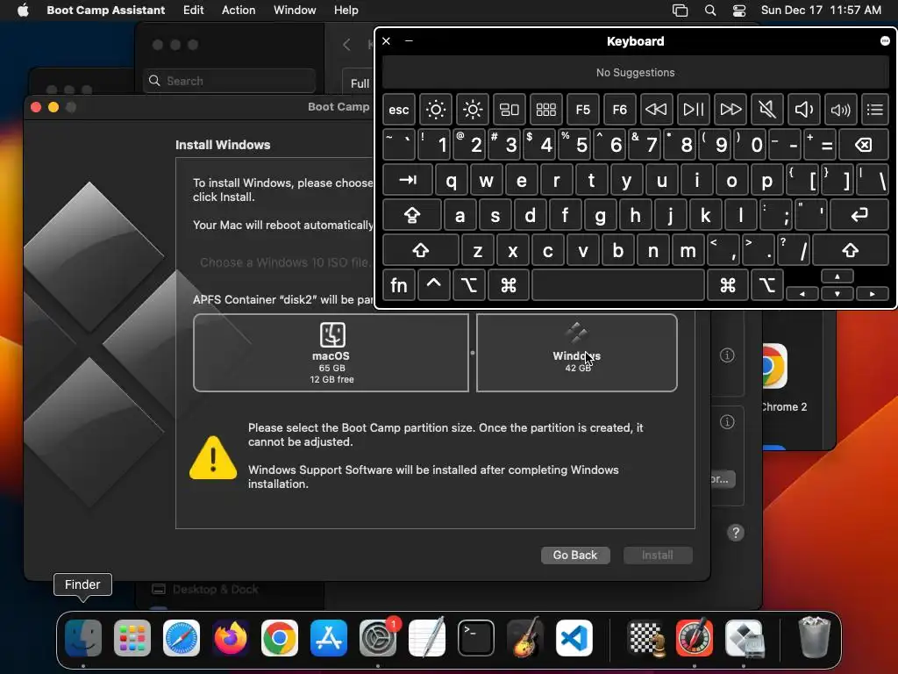Tap the Launchpad grid key
The image size is (898, 674).
click(x=545, y=110)
